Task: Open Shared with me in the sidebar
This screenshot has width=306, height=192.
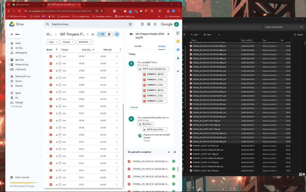Action: coord(23,76)
